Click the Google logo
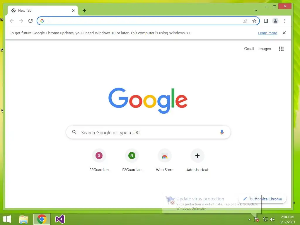Image resolution: width=300 pixels, height=225 pixels. 148,100
